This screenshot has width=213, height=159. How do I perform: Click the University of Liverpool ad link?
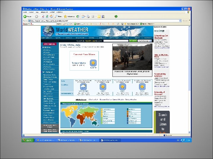[x=159, y=93]
